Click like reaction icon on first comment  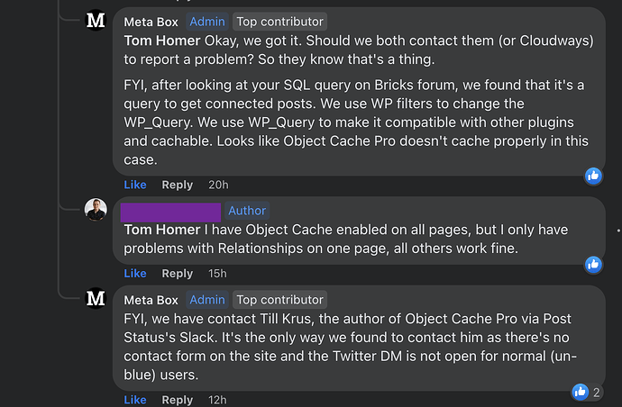(593, 174)
